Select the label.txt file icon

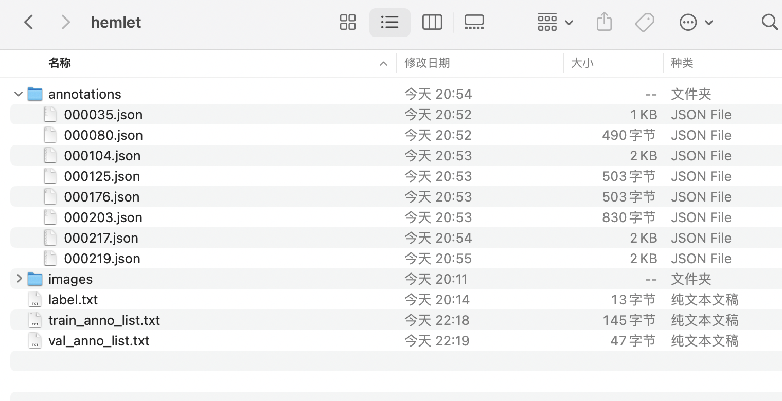(x=34, y=300)
